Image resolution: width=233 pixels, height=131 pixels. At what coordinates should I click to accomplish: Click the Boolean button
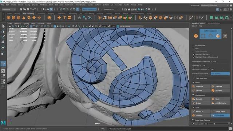tap(220, 91)
